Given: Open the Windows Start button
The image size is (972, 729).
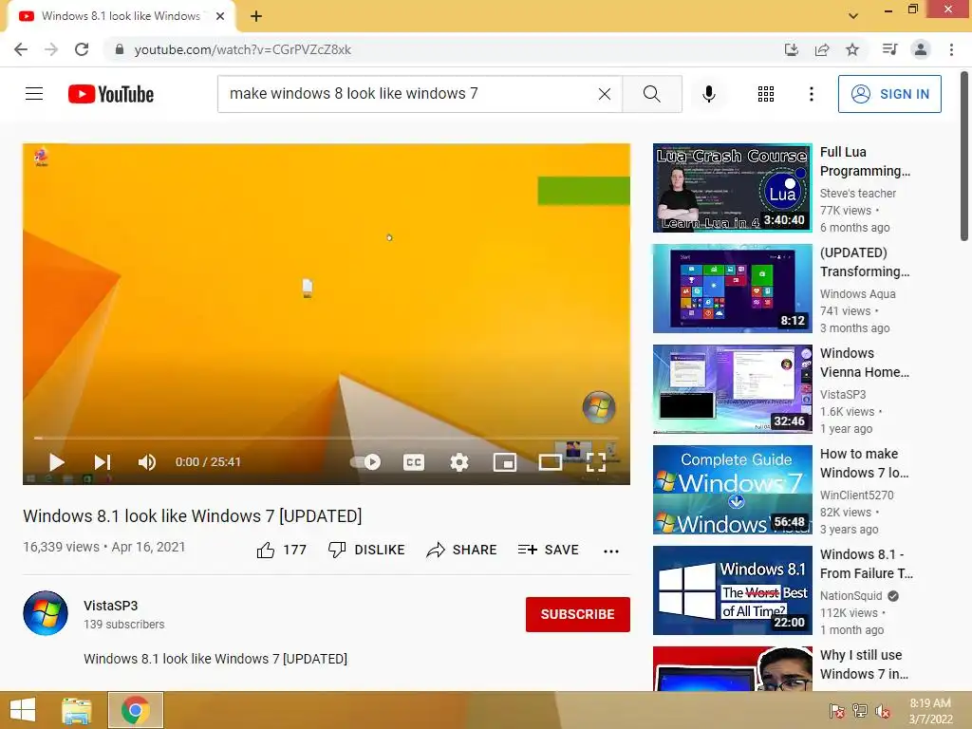Looking at the screenshot, I should (x=23, y=710).
